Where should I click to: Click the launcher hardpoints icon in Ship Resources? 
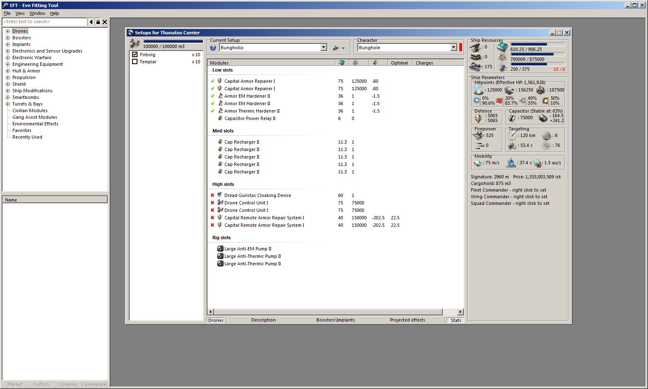(475, 57)
